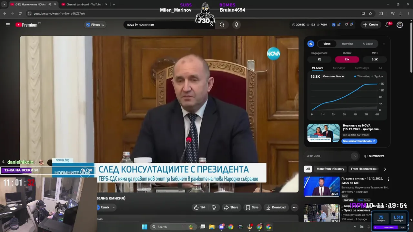Toggle the Typical legend entry
Image resolution: width=413 pixels, height=232 pixels.
click(x=378, y=77)
